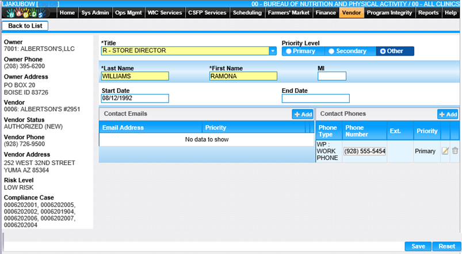
Task: Sort emails by Priority column header
Action: [253, 128]
